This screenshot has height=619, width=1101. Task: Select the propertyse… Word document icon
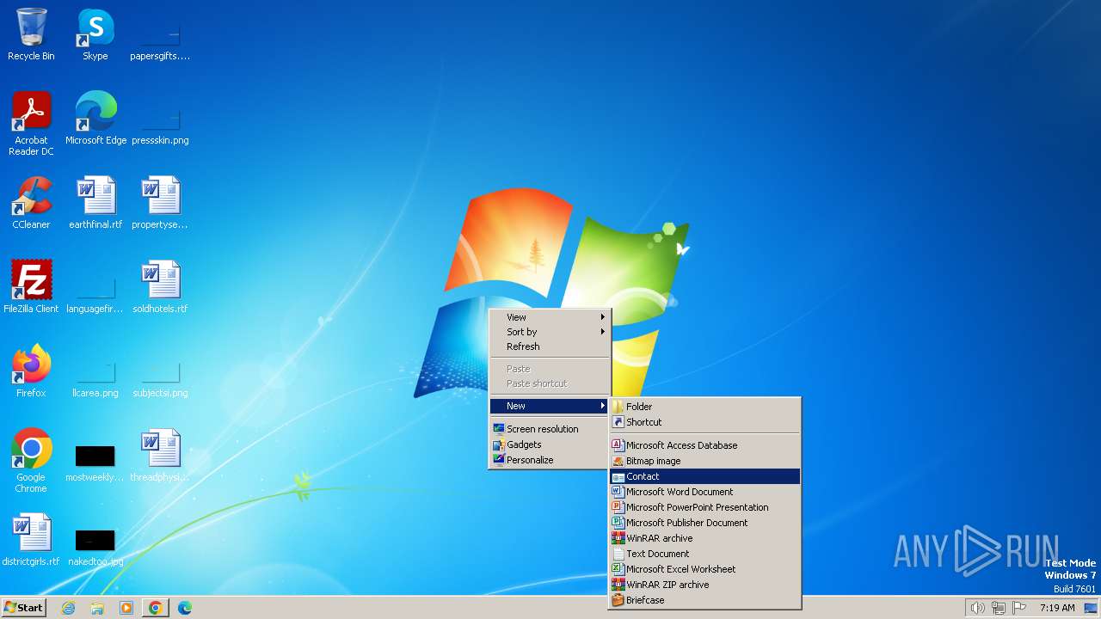(160, 203)
